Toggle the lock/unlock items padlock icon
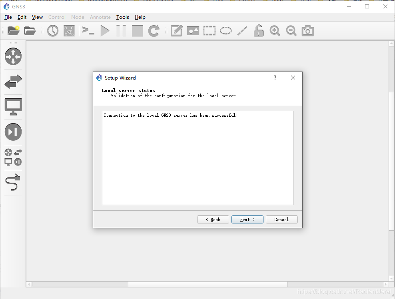The image size is (395, 299). tap(258, 31)
